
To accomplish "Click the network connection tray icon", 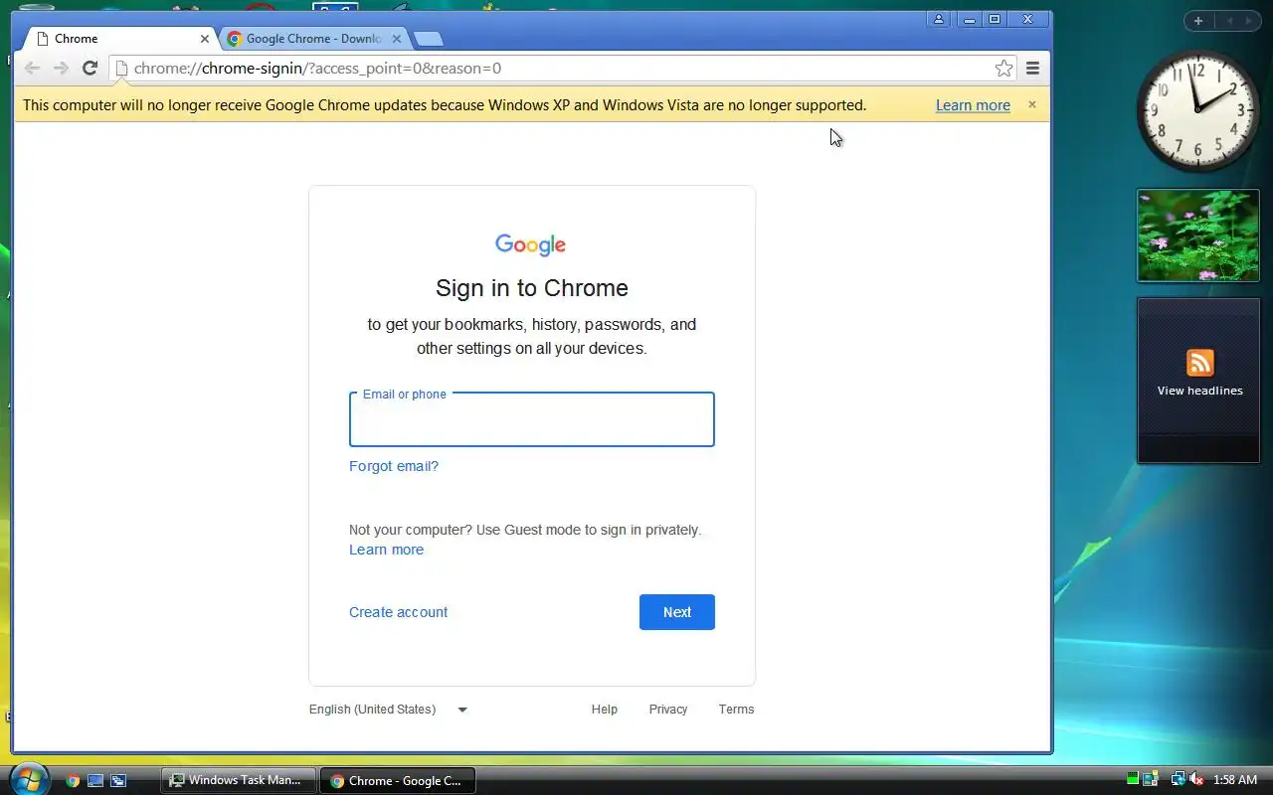I will 1178,780.
